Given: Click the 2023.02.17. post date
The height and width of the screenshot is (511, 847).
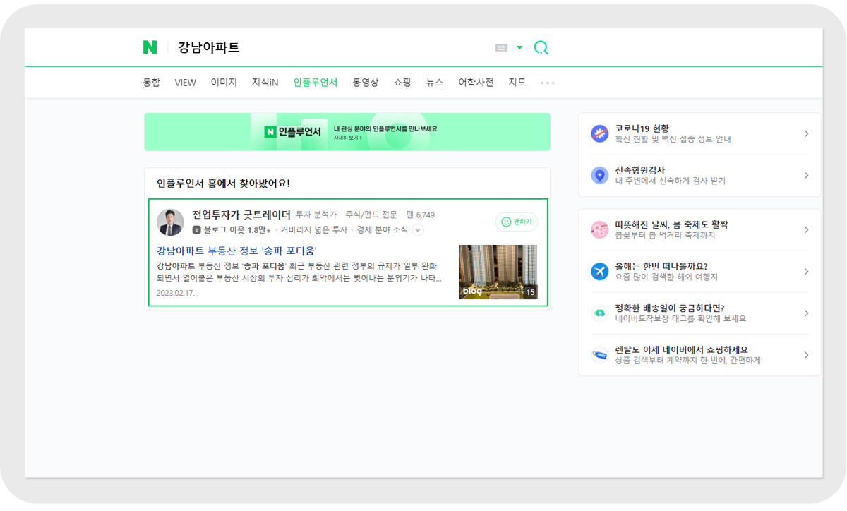Looking at the screenshot, I should tap(176, 292).
